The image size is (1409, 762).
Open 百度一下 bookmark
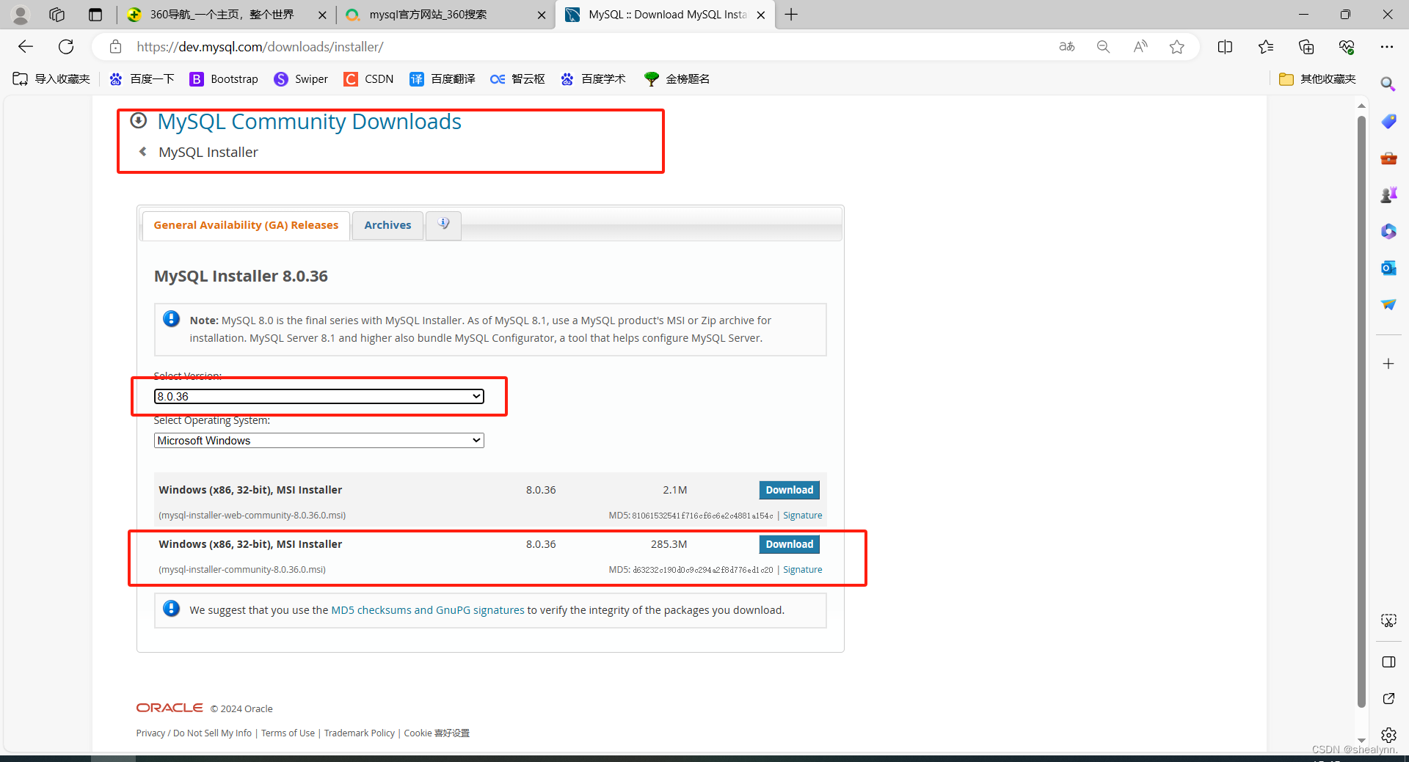click(141, 79)
